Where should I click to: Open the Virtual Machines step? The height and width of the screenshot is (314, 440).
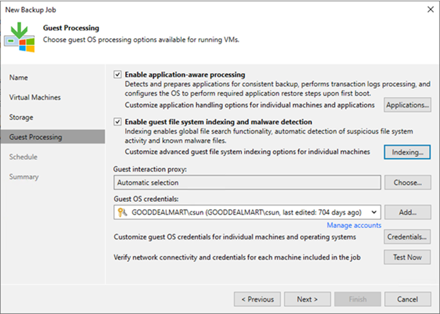pyautogui.click(x=33, y=98)
